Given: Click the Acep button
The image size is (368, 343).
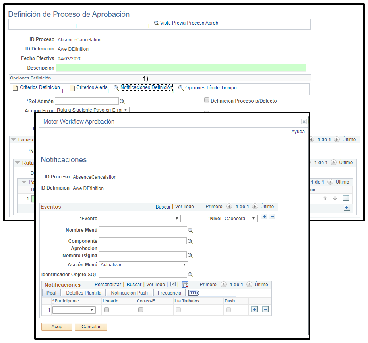Looking at the screenshot, I should pos(57,327).
